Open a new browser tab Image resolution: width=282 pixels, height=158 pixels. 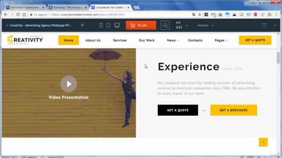(137, 7)
